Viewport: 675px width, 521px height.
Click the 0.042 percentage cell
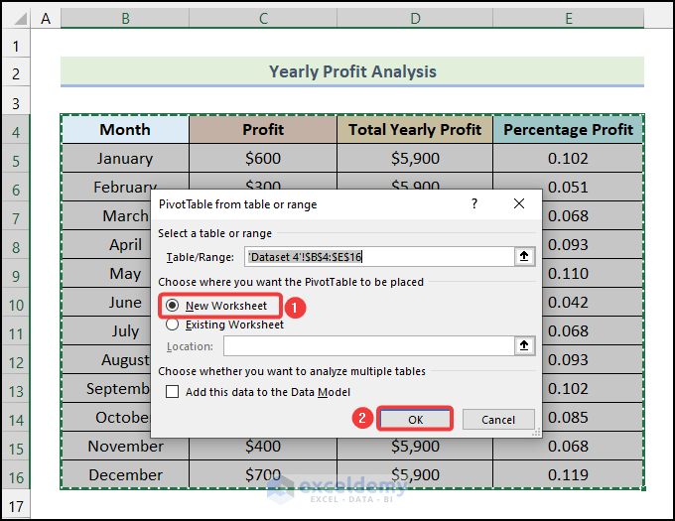[x=593, y=303]
